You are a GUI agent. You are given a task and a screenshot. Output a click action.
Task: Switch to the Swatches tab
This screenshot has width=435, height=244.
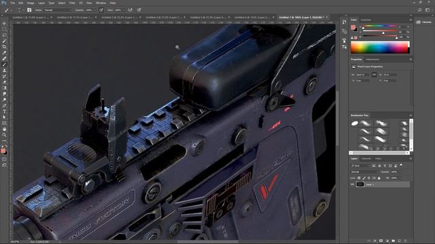click(366, 20)
